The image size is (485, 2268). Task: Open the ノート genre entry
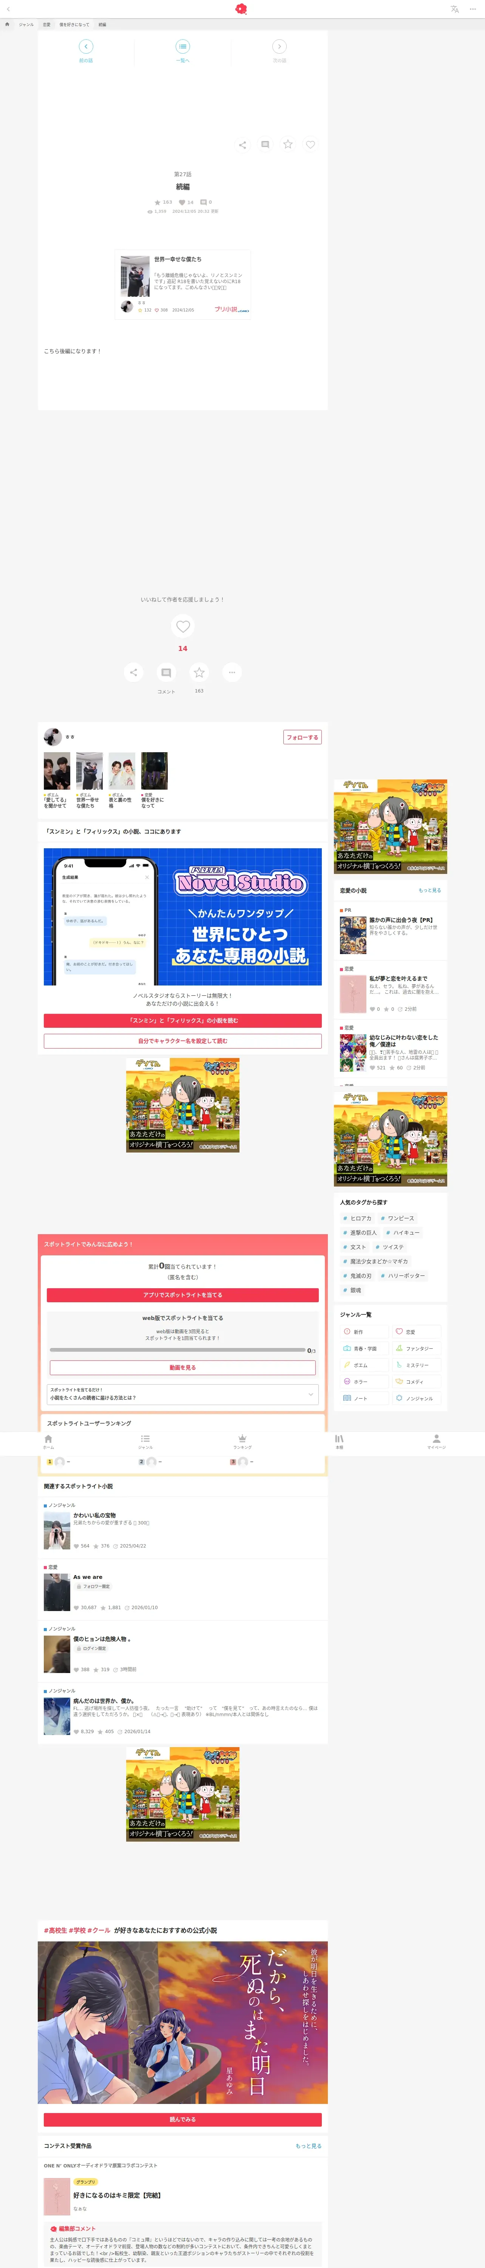[365, 1398]
